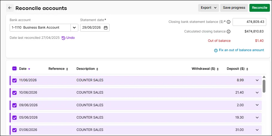Sort by Withdrawal ($) column arrows
The width and height of the screenshot is (272, 136).
pos(217,69)
